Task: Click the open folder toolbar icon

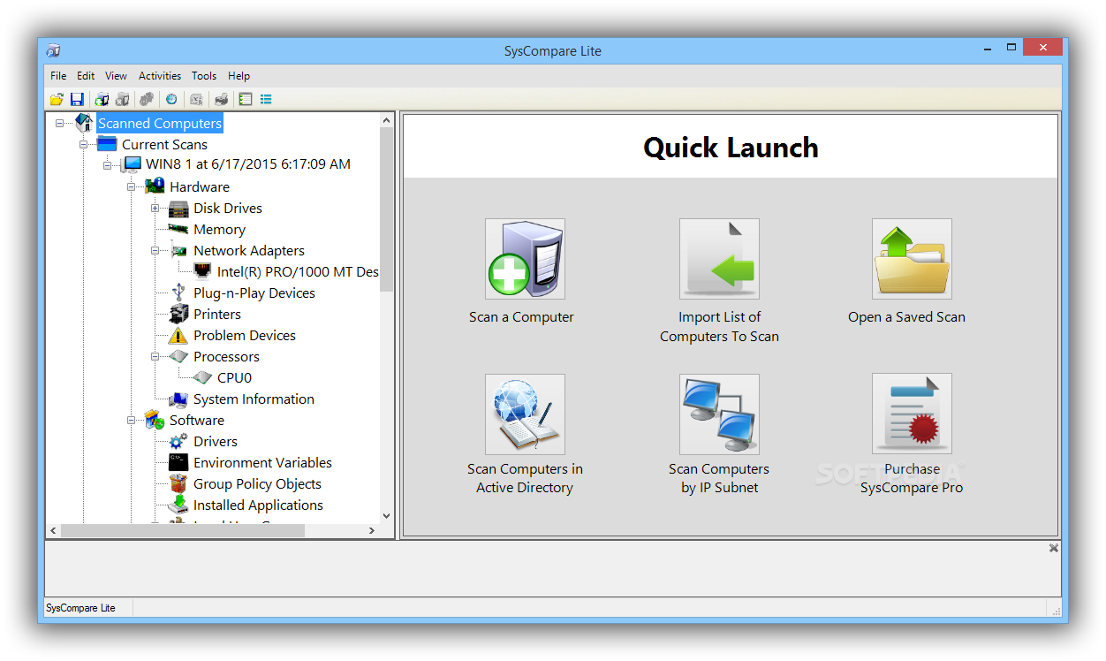Action: pyautogui.click(x=57, y=99)
